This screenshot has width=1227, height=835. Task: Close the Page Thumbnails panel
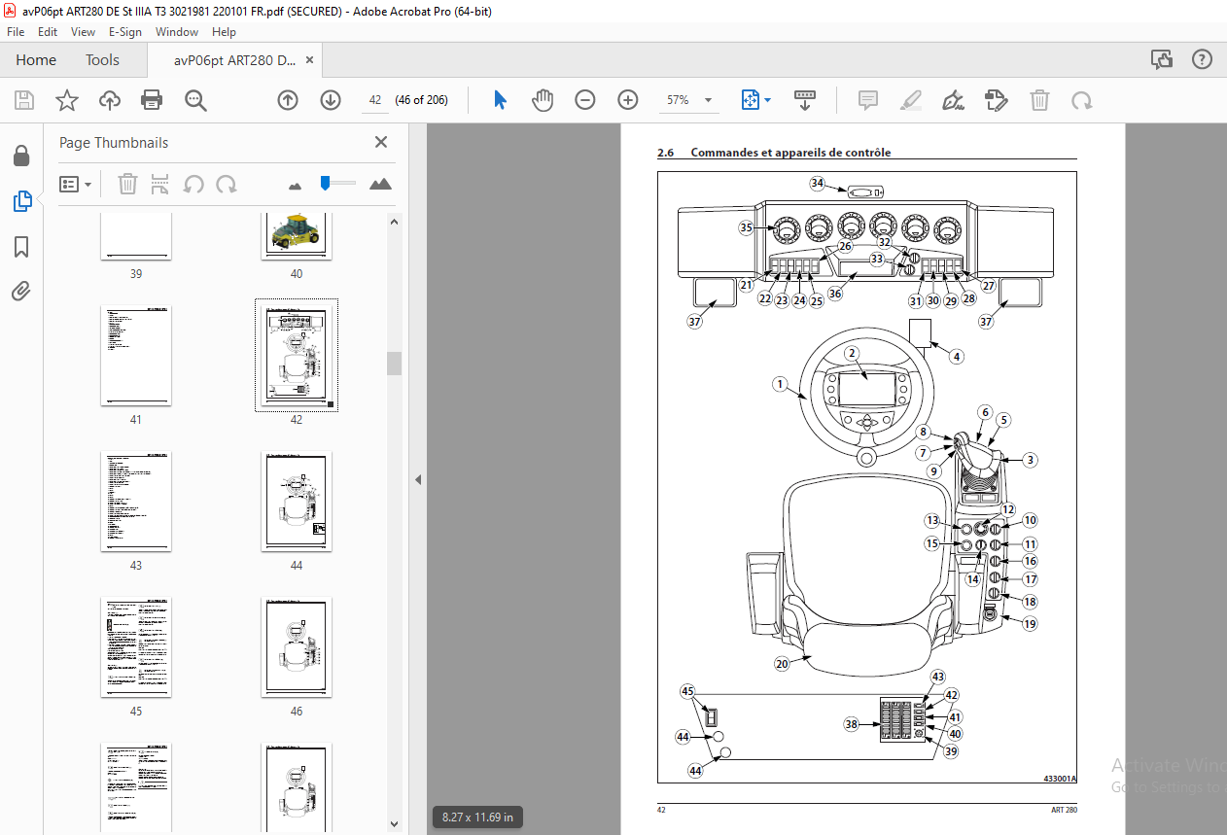[x=381, y=142]
